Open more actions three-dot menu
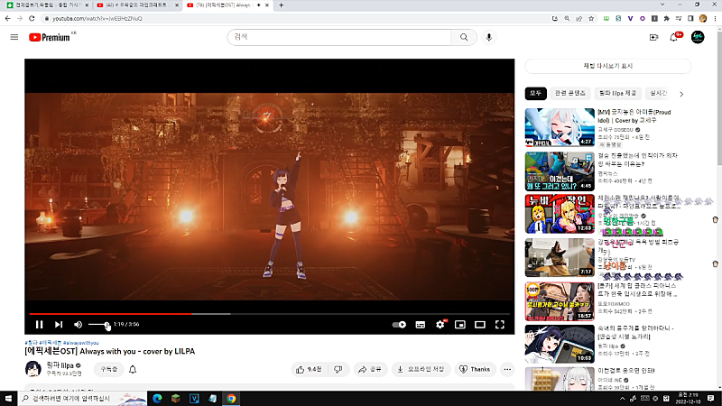This screenshot has height=406, width=722. point(507,369)
